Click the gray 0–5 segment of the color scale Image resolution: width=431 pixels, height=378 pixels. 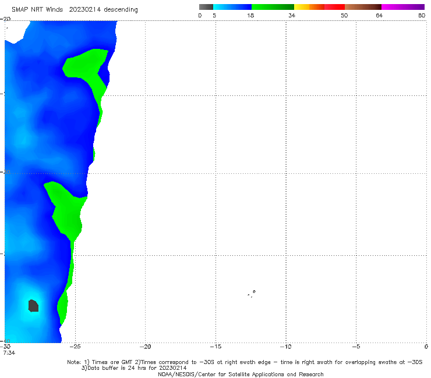206,7
